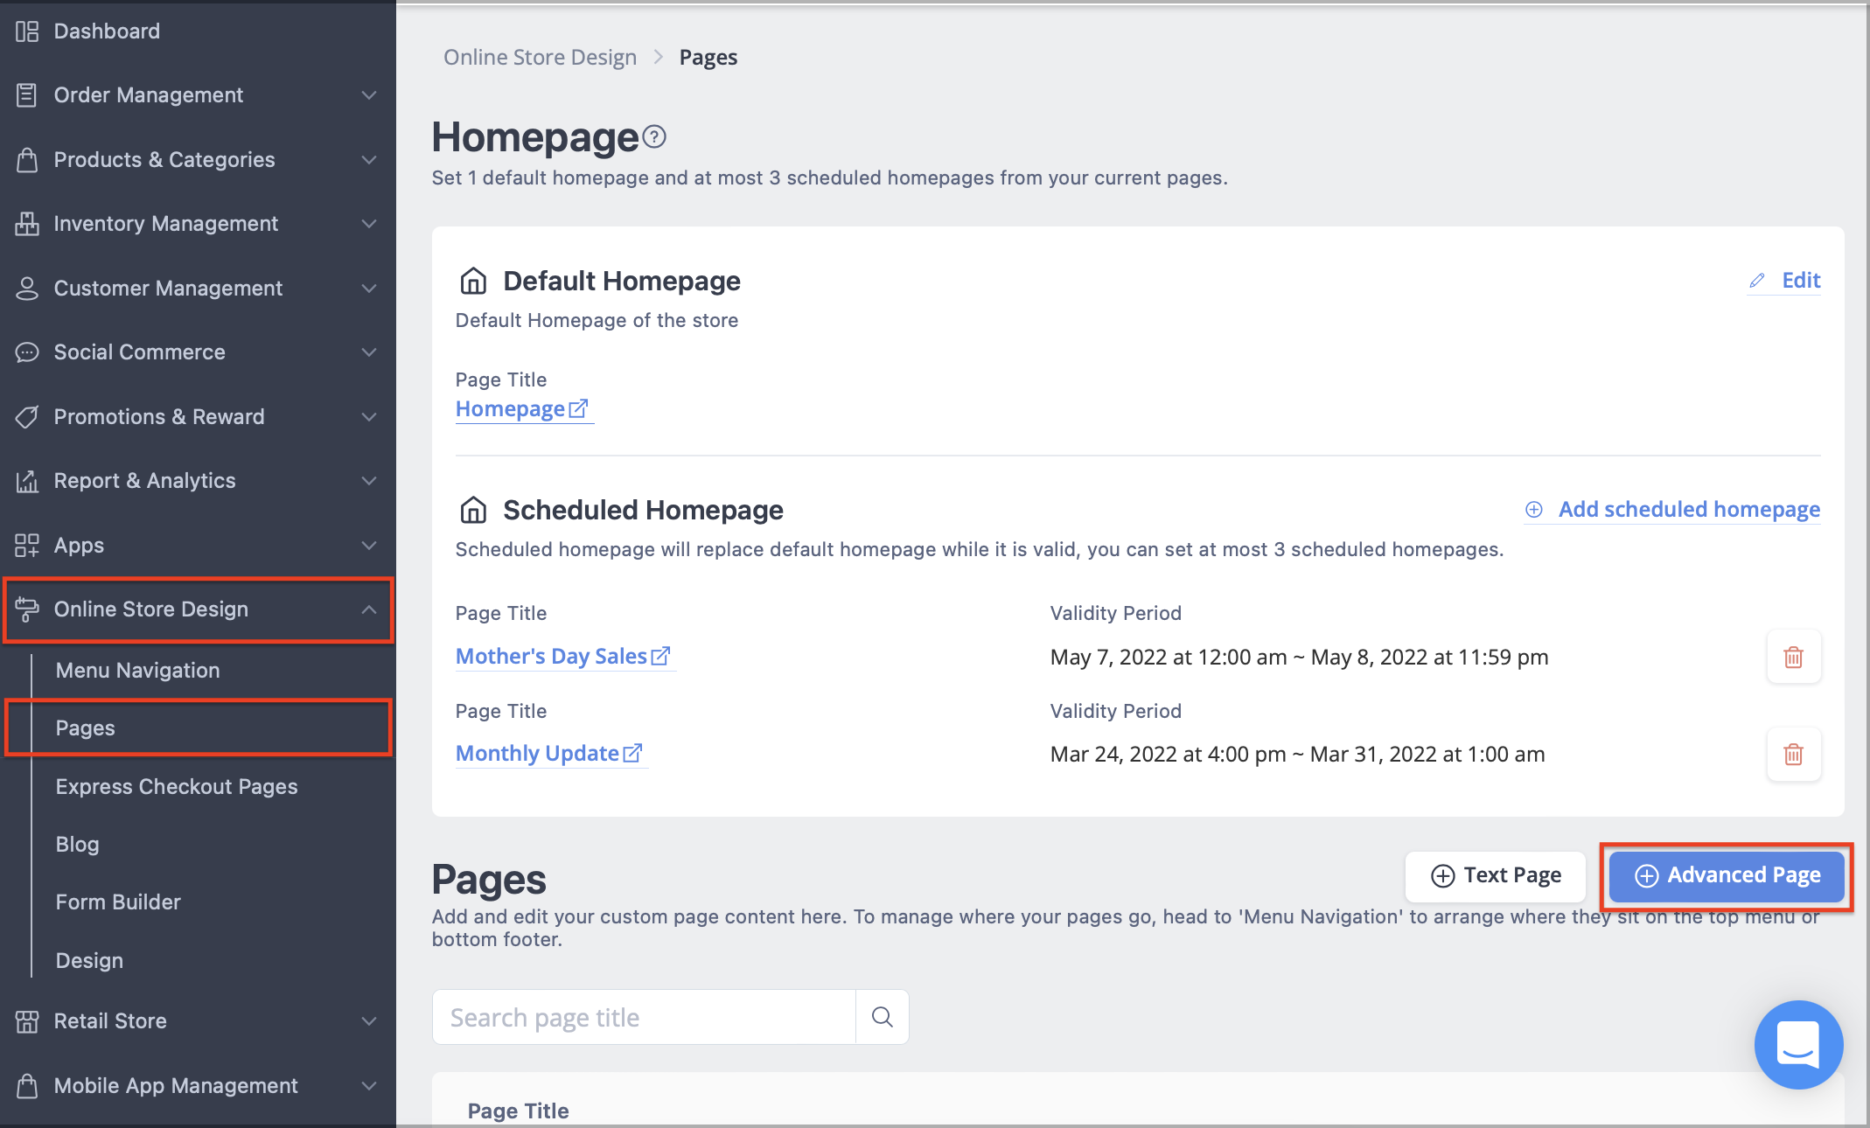The width and height of the screenshot is (1870, 1128).
Task: Click the Report & Analytics chart icon
Action: click(x=26, y=480)
